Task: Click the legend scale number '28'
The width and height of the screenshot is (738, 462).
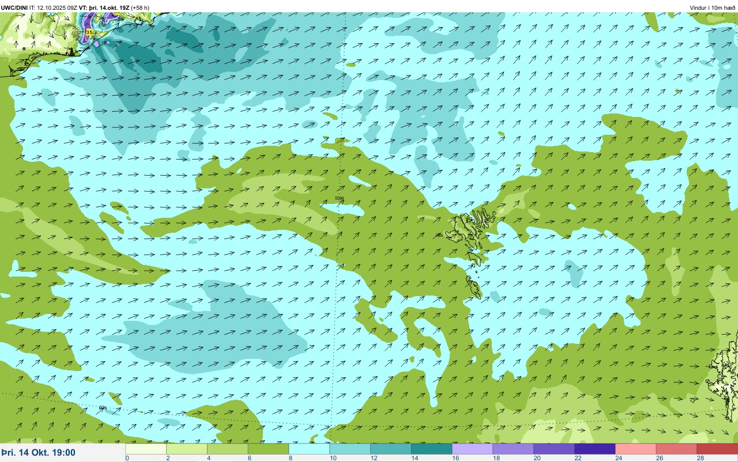Action: (699, 458)
